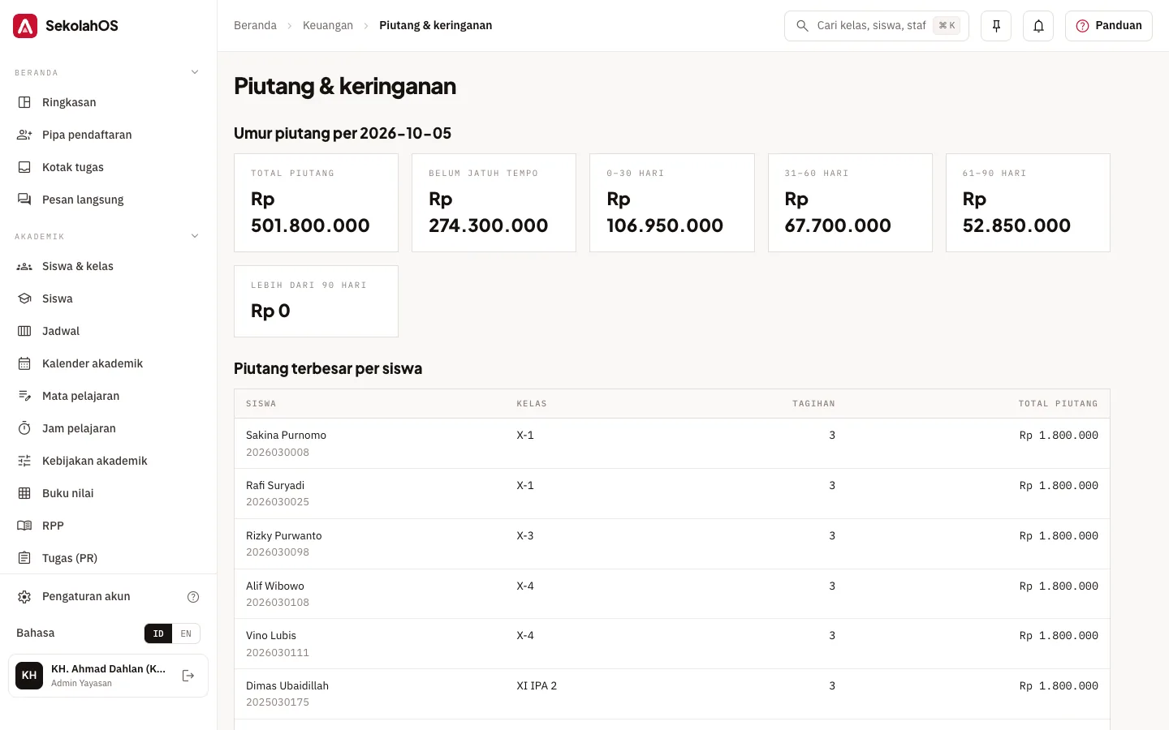Open Kalender akademik menu item
Screen dimensions: 1169x730
[108, 363]
